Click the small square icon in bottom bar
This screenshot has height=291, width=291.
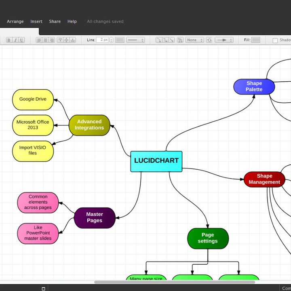tap(43, 289)
